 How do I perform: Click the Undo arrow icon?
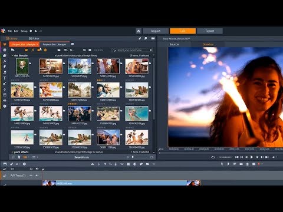click(x=36, y=31)
